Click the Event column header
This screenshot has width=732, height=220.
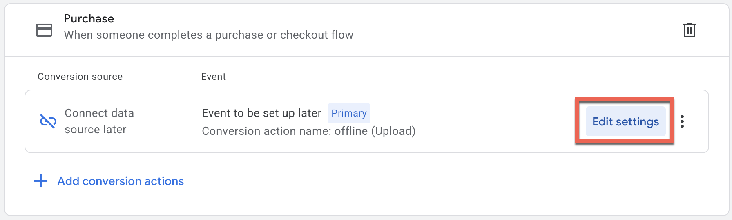213,77
